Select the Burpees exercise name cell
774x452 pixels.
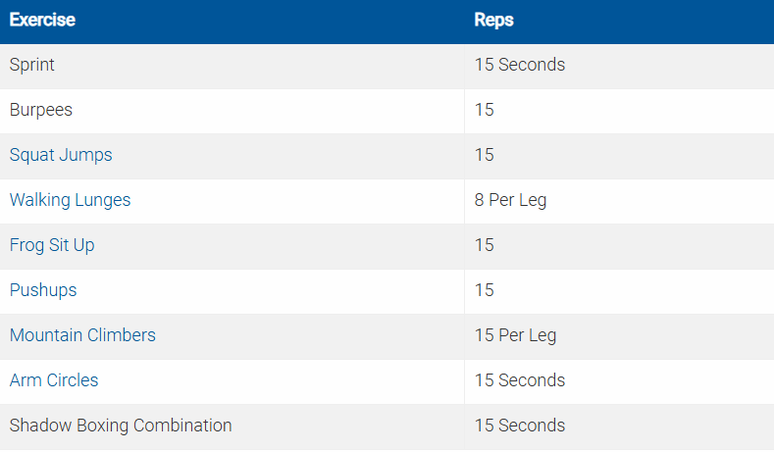(41, 110)
